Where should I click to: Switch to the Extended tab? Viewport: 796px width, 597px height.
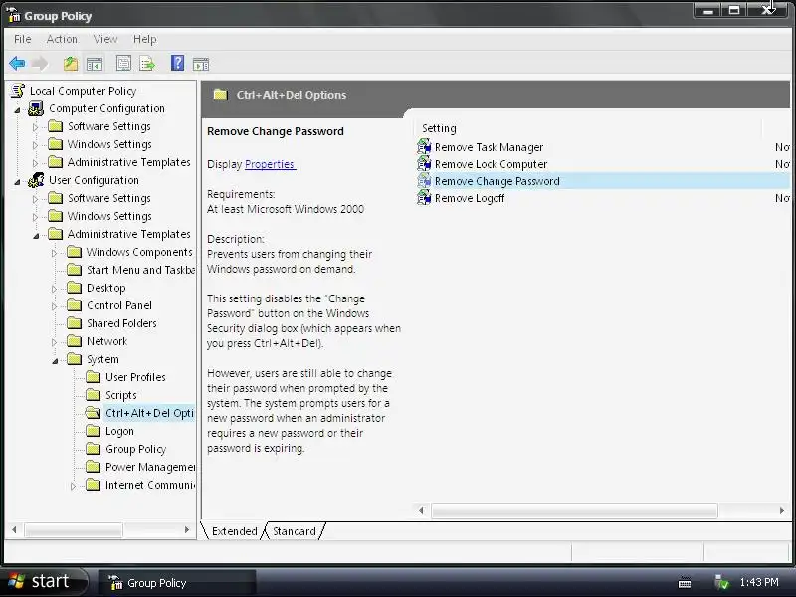tap(234, 531)
